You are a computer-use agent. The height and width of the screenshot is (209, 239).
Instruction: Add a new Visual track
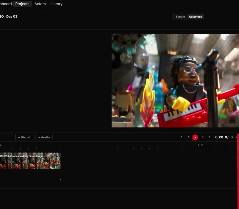(24, 137)
